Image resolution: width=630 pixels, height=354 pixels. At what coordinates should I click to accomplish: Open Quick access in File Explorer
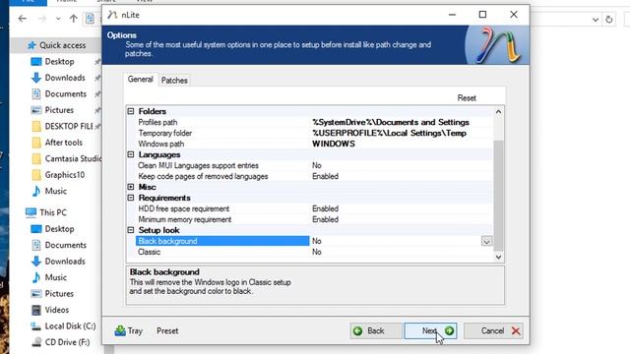56,45
